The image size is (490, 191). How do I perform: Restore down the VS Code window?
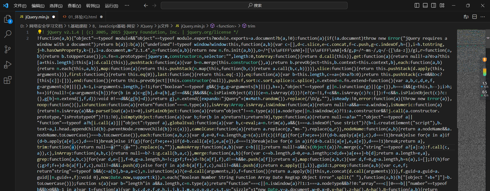click(x=468, y=5)
